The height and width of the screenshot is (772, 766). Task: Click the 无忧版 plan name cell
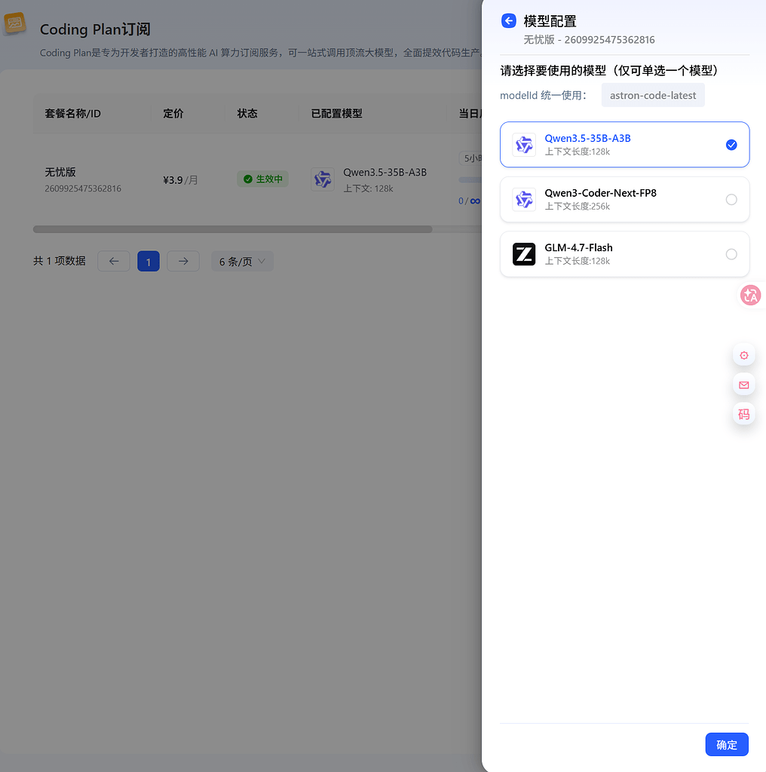[60, 172]
